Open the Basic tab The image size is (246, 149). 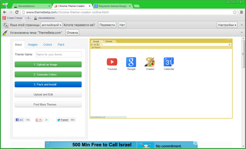click(x=18, y=45)
